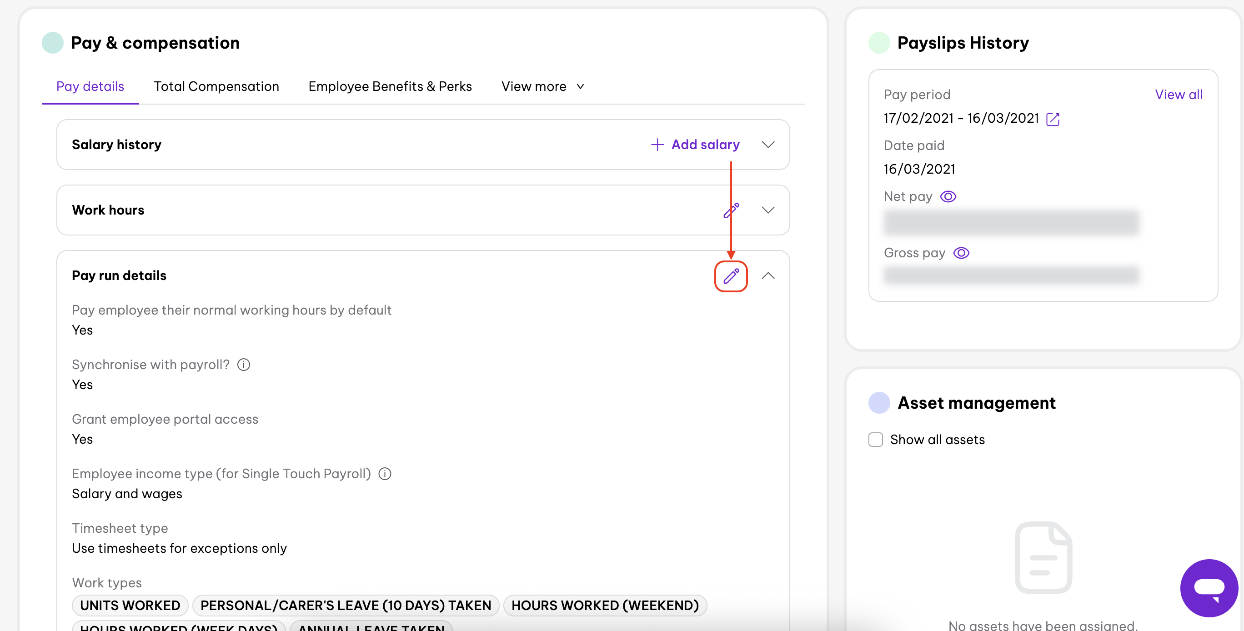Click info icon beside Synchronise with payroll
1244x631 pixels.
point(243,365)
